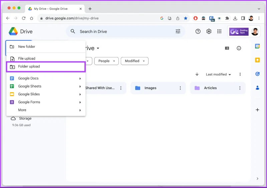Select Google Docs menu entry
The image size is (267, 188).
click(46, 78)
